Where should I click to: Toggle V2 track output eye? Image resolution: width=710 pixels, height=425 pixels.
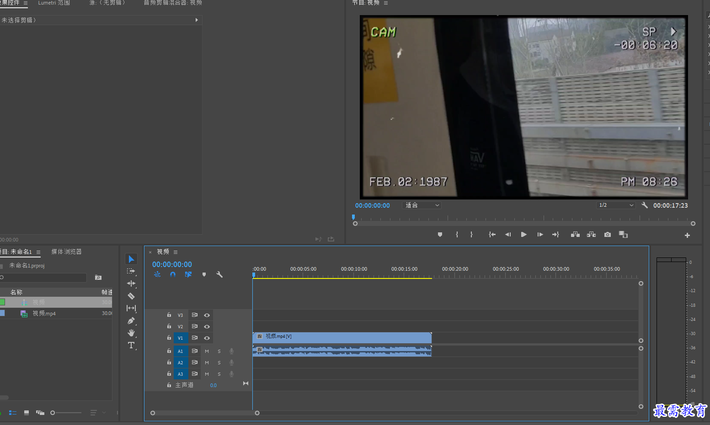click(207, 326)
